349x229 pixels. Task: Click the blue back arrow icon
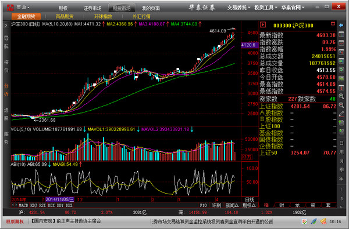click(x=341, y=26)
